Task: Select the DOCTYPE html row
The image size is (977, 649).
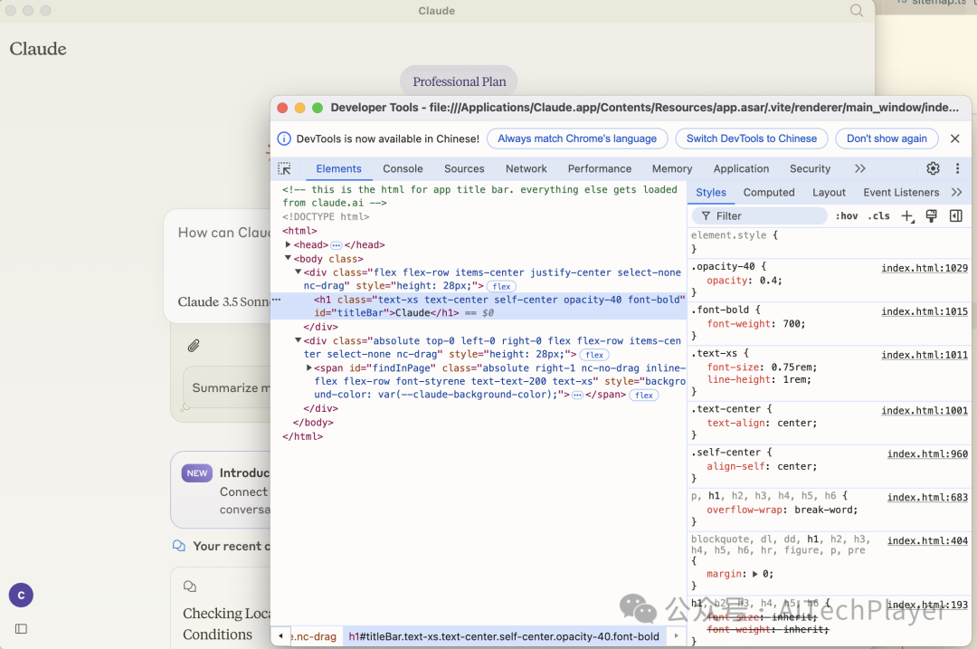Action: coord(326,216)
